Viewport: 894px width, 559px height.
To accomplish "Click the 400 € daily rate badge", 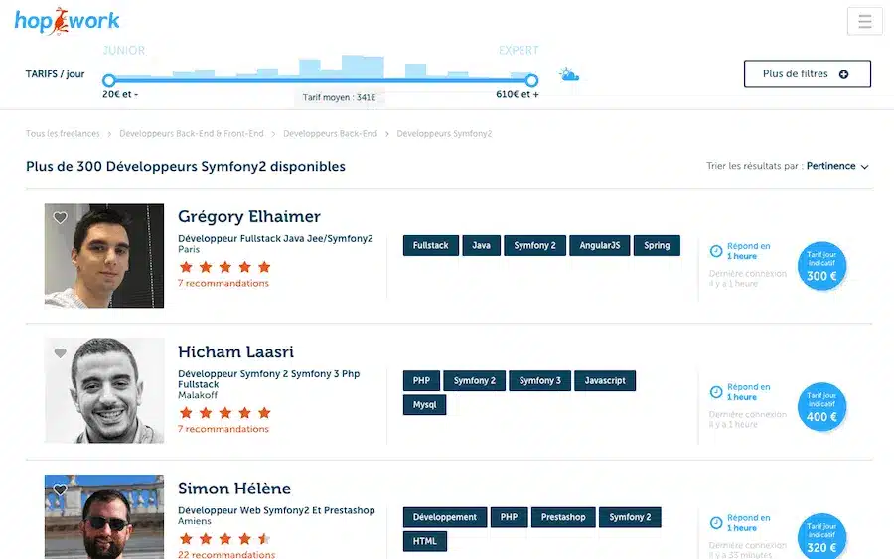I will (821, 408).
